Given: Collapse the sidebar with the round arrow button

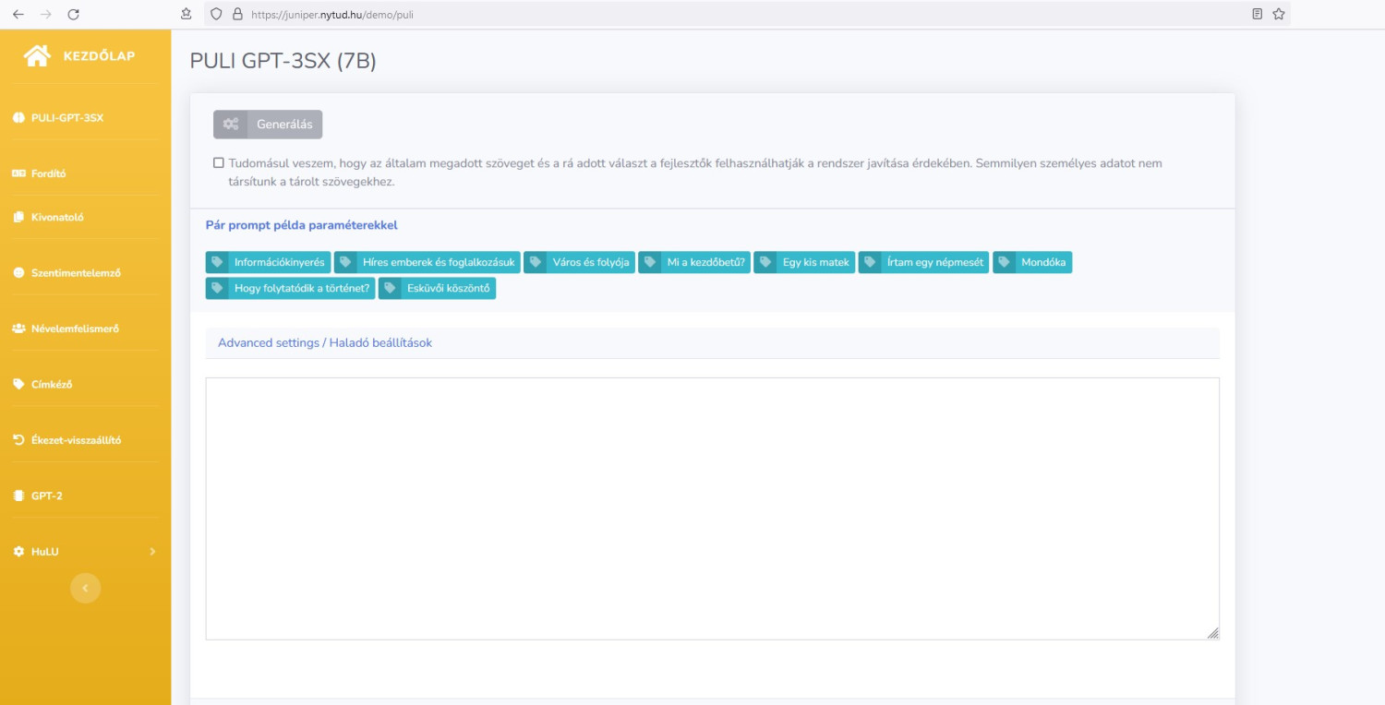Looking at the screenshot, I should [x=85, y=588].
